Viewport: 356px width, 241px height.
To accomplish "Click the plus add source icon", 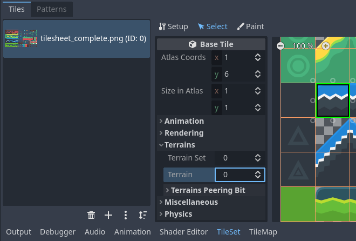I will [x=108, y=215].
